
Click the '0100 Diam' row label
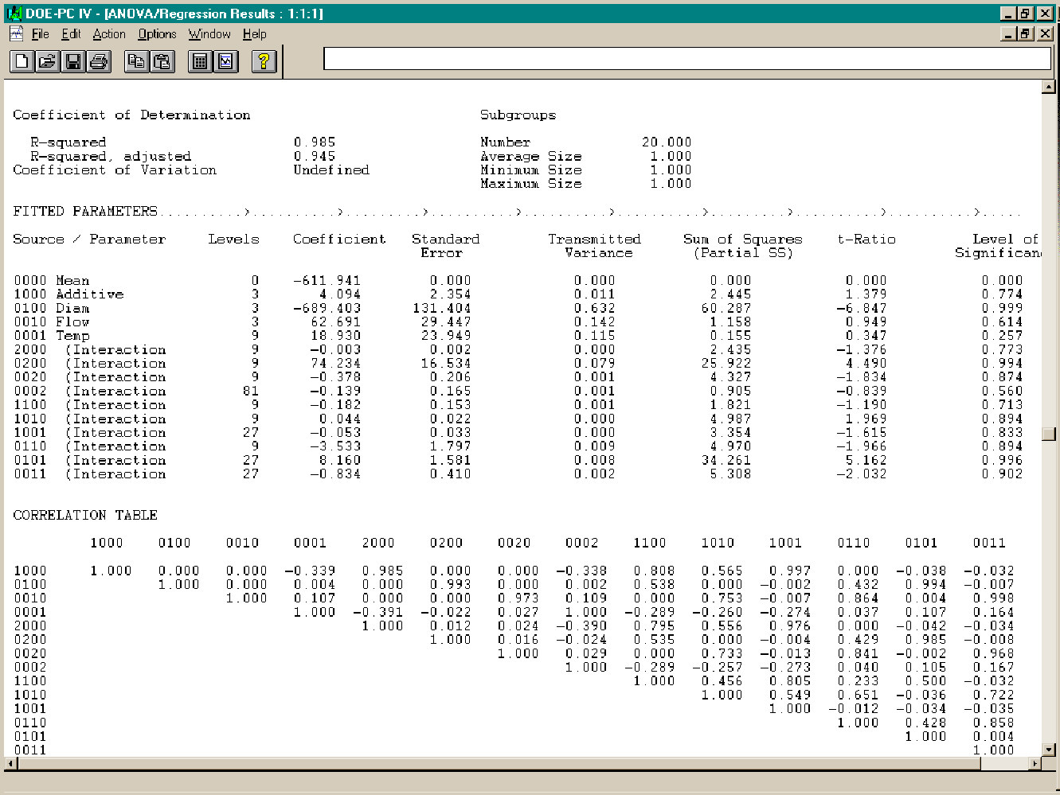point(52,308)
